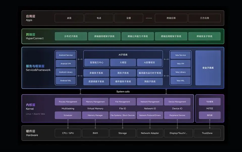The height and width of the screenshot is (152, 242).
Task: Select the 三方应用 box
Action: point(204,18)
